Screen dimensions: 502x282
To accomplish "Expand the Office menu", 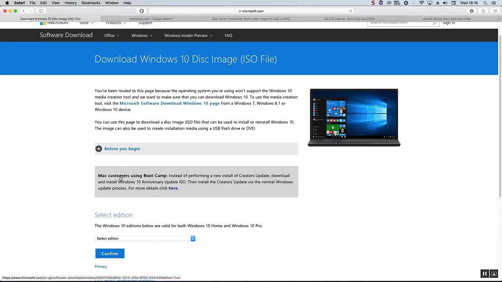I will point(112,36).
